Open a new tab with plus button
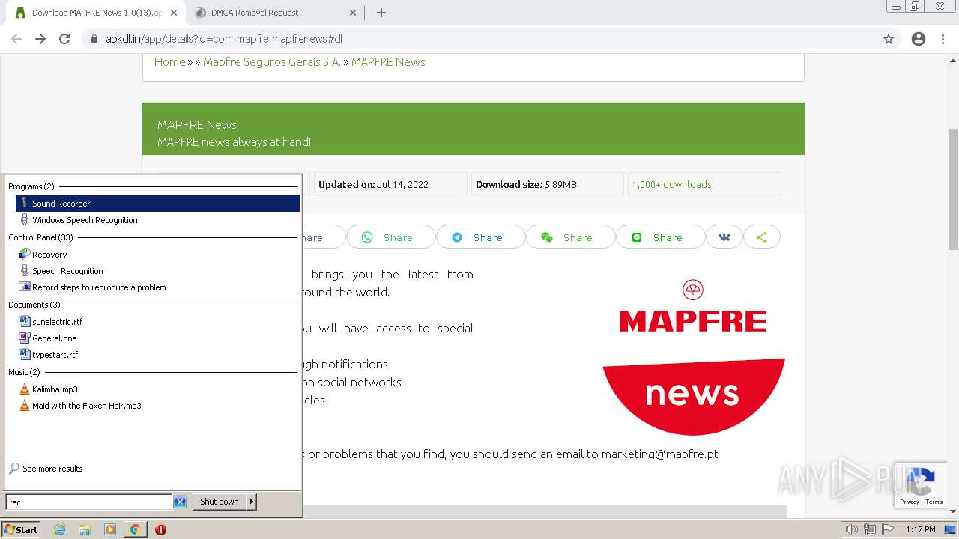Screen dimensions: 959x539 [x=381, y=13]
